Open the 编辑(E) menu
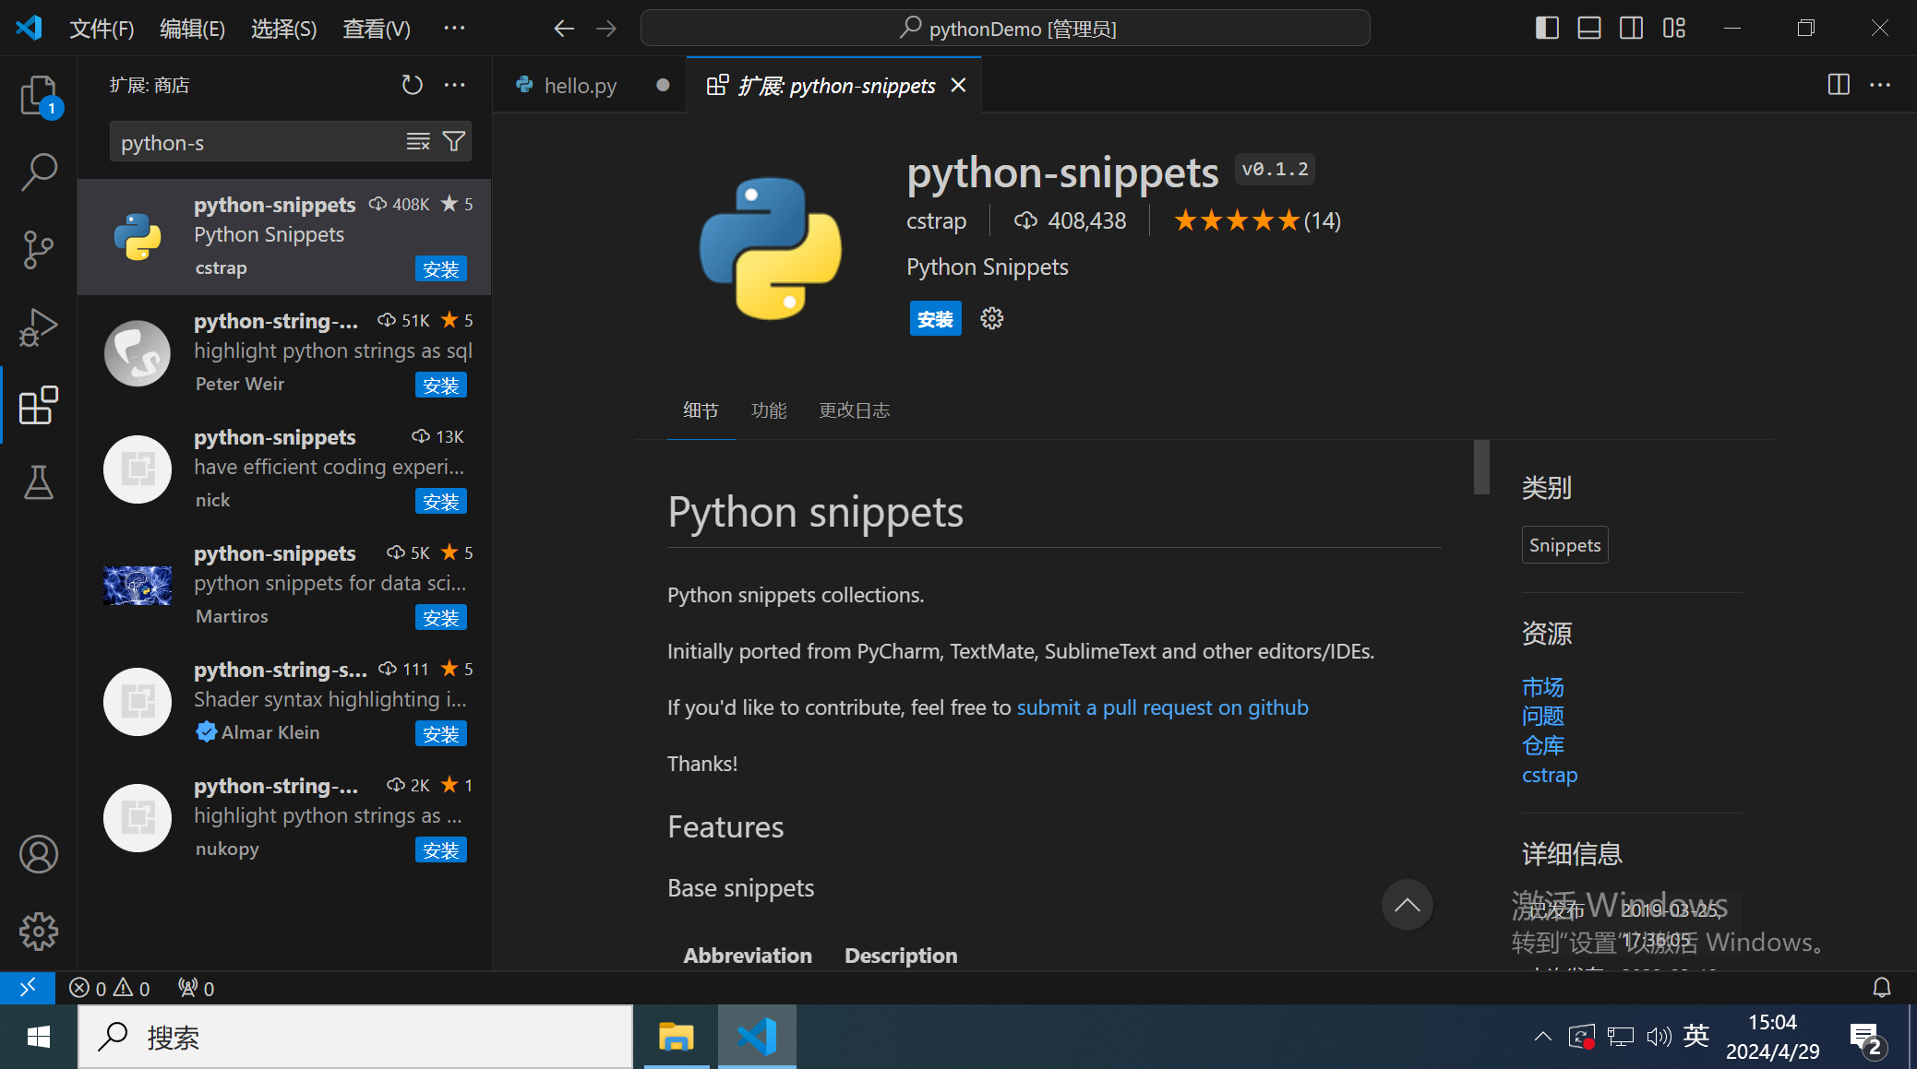Viewport: 1917px width, 1069px height. (192, 29)
